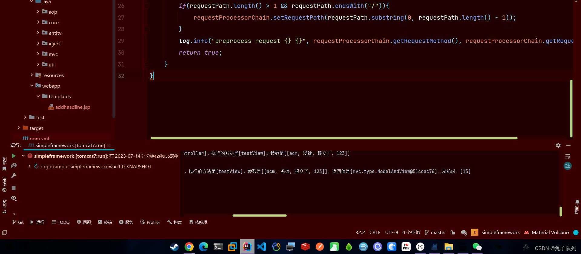This screenshot has width=581, height=254.
Task: Click fold marker at line 26
Action: (x=147, y=5)
